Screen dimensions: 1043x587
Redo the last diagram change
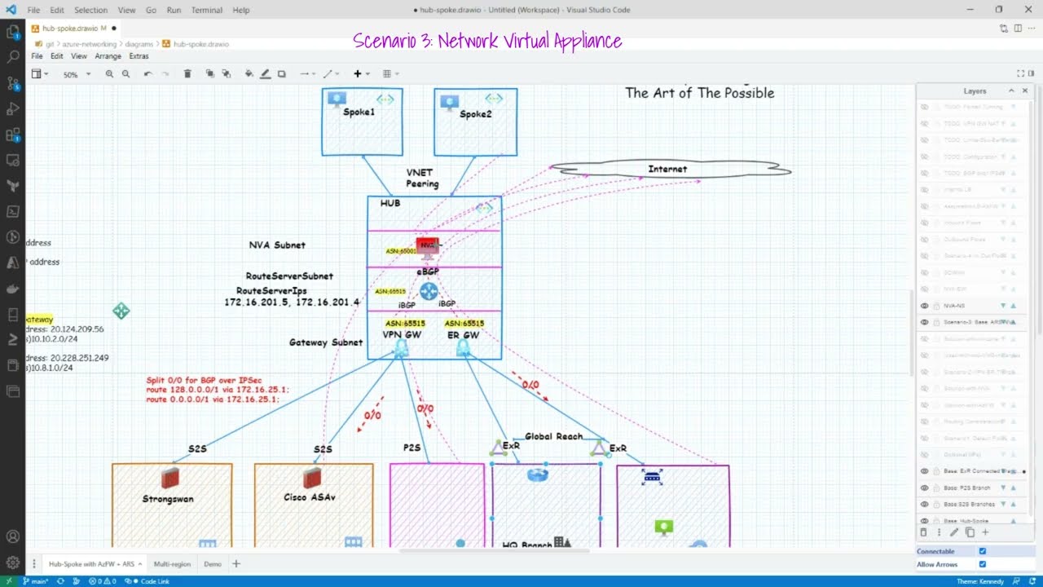(x=165, y=74)
